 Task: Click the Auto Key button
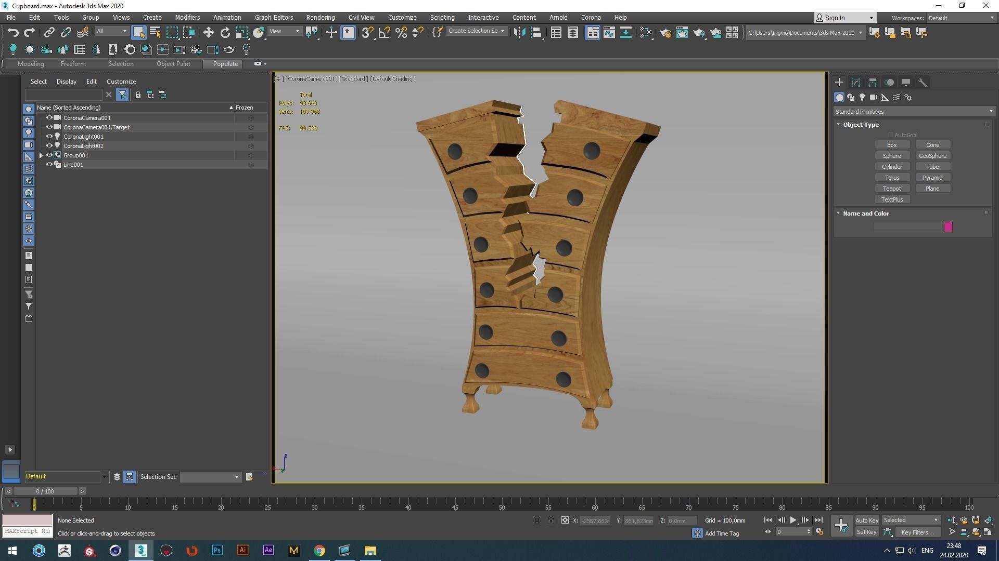point(867,520)
